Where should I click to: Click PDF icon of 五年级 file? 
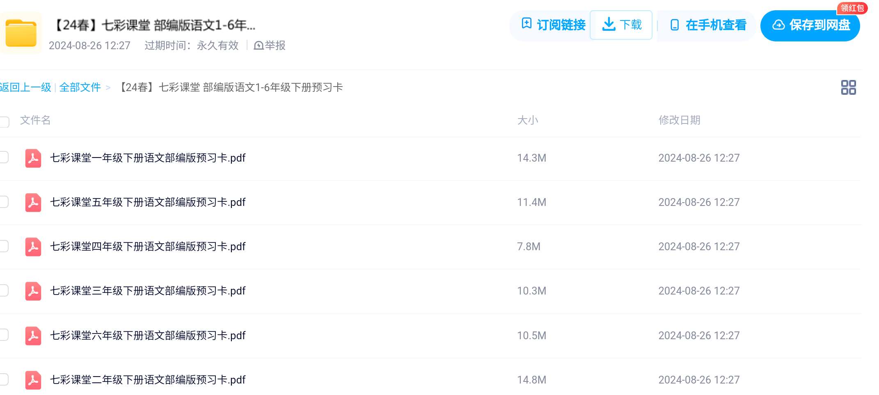[x=33, y=203]
